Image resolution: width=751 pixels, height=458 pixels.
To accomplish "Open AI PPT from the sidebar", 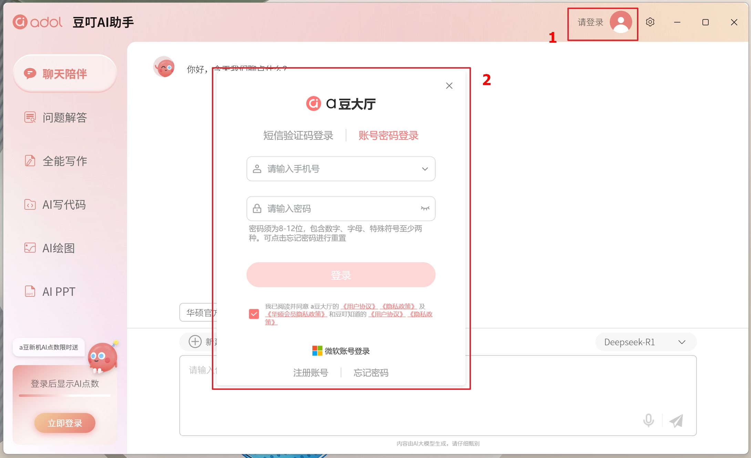I will pyautogui.click(x=59, y=291).
